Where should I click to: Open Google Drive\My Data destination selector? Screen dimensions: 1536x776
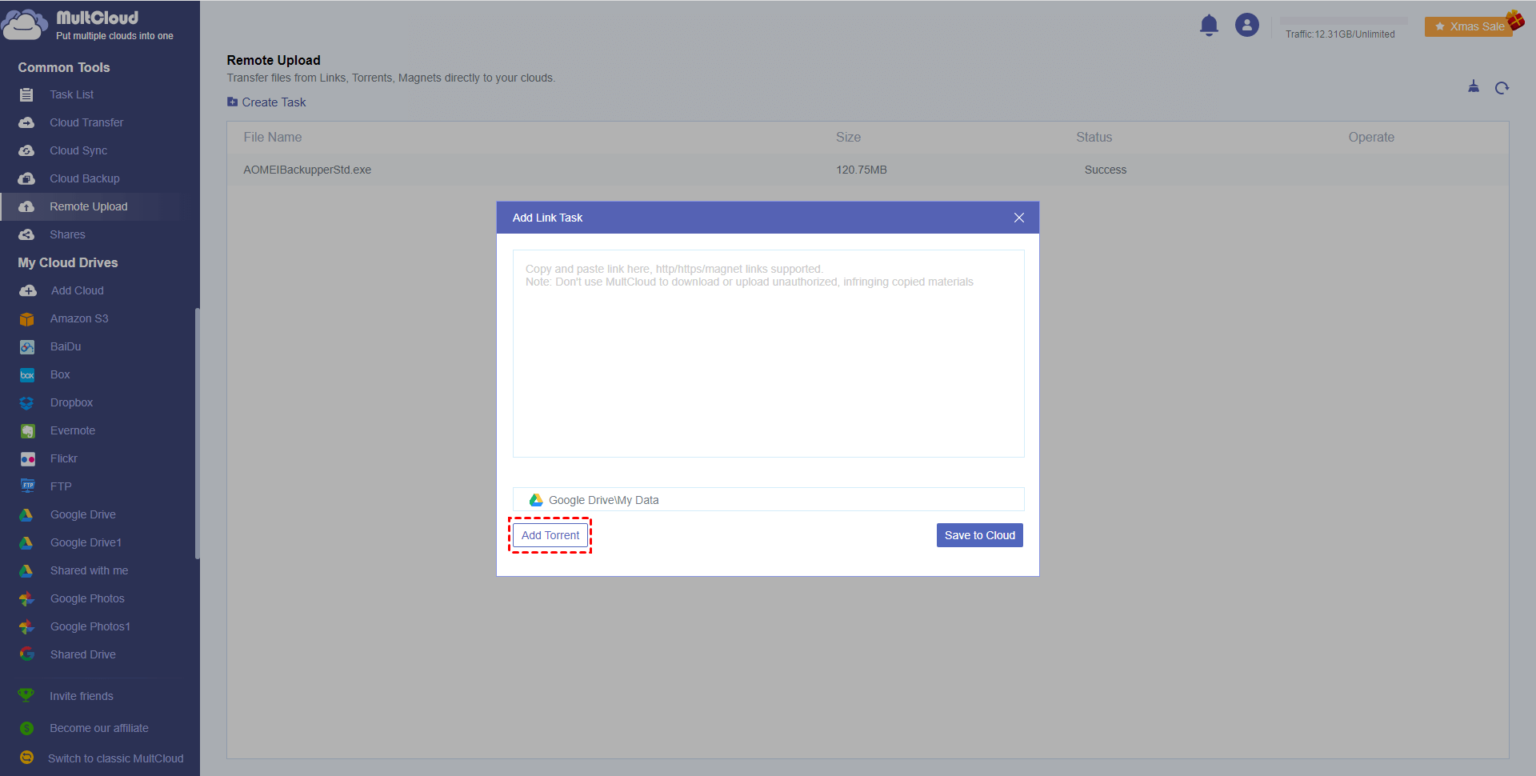pyautogui.click(x=768, y=500)
